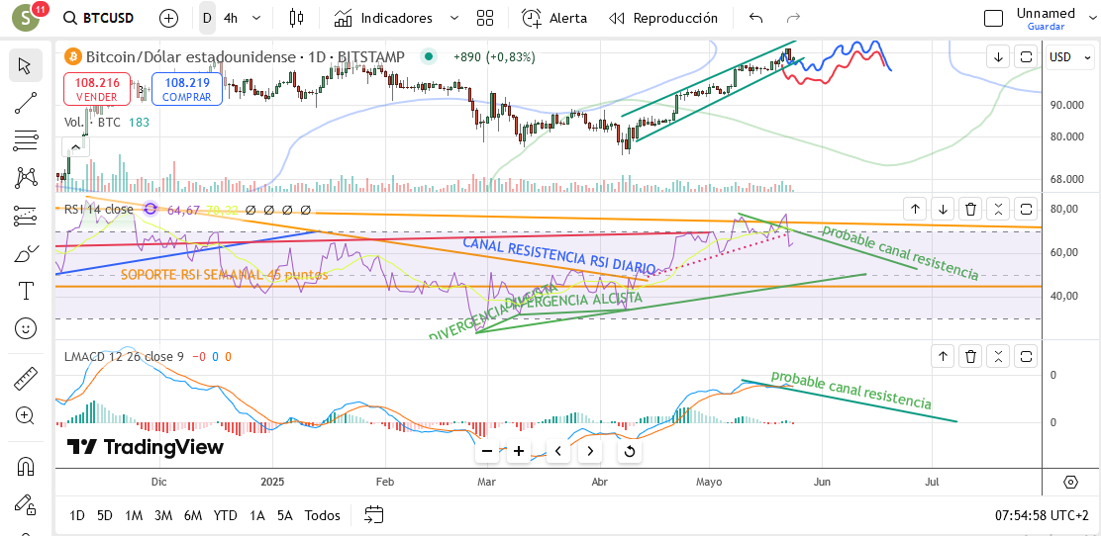Viewport: 1101px width, 536px height.
Task: Redo the chart action
Action: (793, 18)
